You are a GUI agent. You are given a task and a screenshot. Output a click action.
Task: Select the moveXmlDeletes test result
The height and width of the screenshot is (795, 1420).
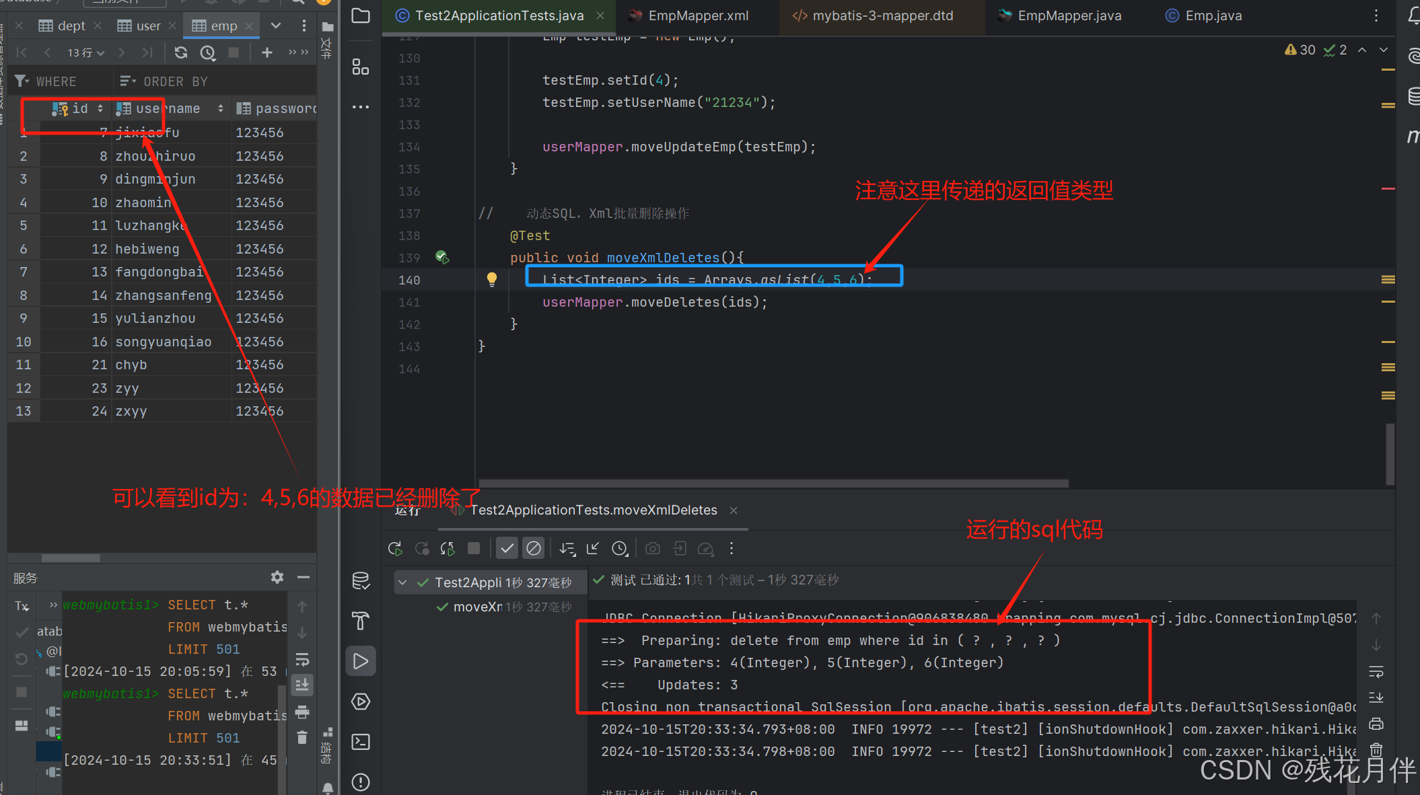pyautogui.click(x=478, y=607)
